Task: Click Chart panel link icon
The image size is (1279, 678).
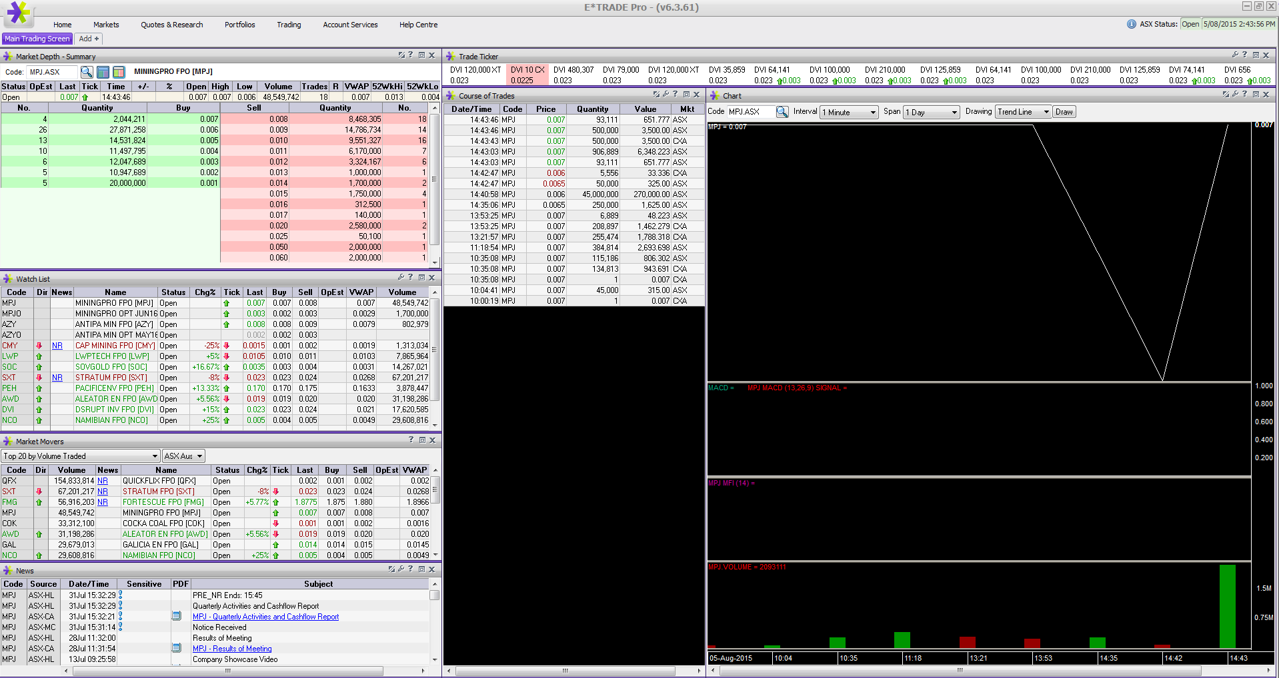Action: [1226, 95]
